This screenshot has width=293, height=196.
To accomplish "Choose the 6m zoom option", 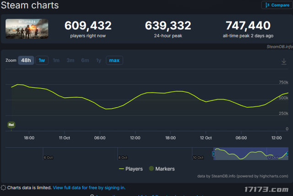I will coord(85,60).
